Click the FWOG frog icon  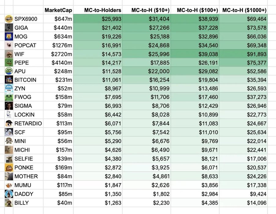(x=9, y=97)
